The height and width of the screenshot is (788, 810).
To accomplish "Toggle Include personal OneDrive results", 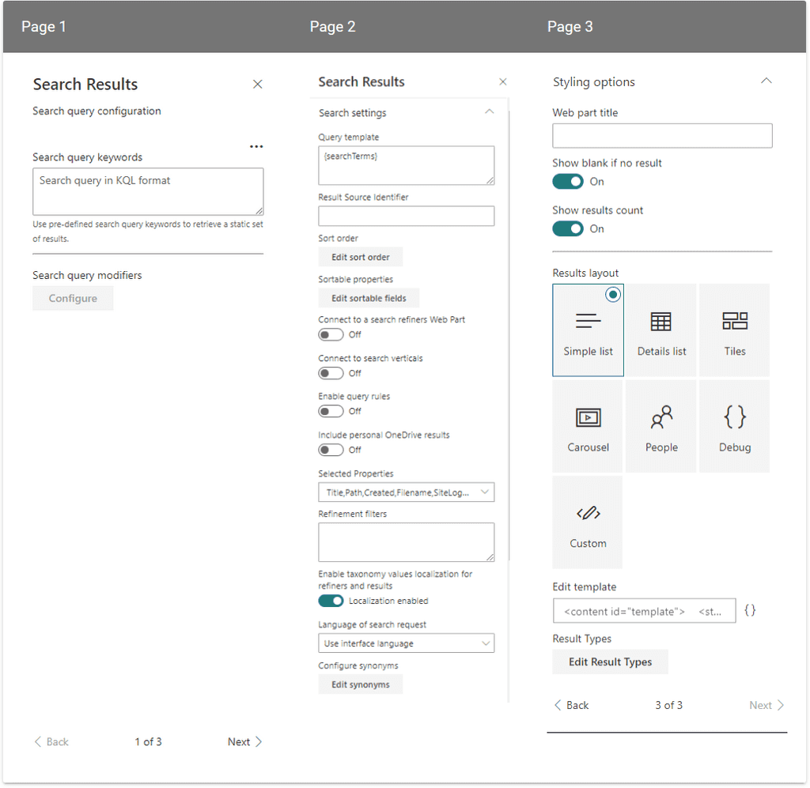I will pyautogui.click(x=331, y=450).
